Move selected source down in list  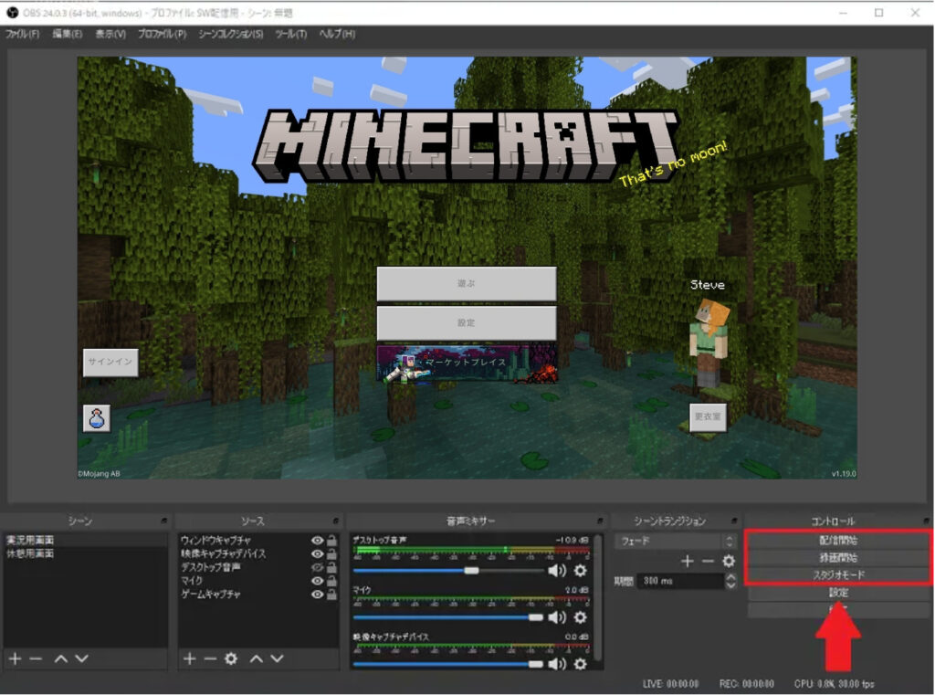click(x=278, y=658)
